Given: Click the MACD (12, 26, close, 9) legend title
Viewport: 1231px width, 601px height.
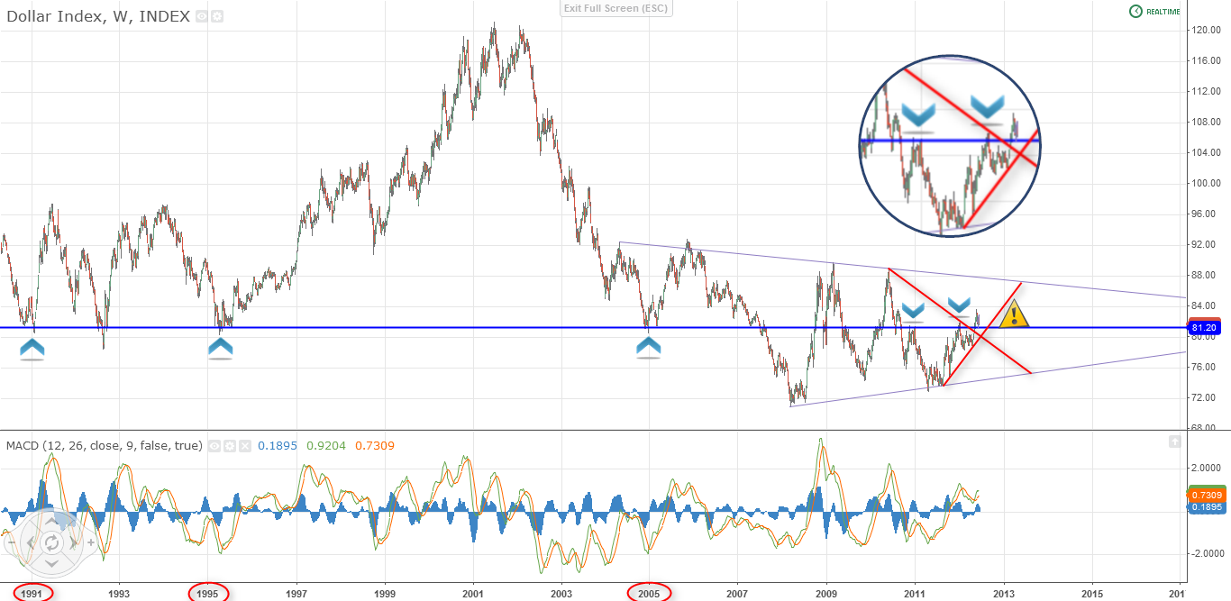Looking at the screenshot, I should click(105, 445).
